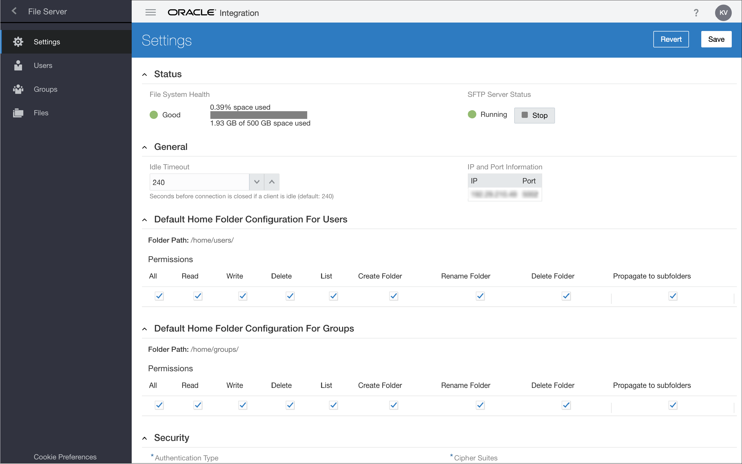Collapse Default Home Folder Configuration For Users
The image size is (742, 464).
click(x=145, y=219)
